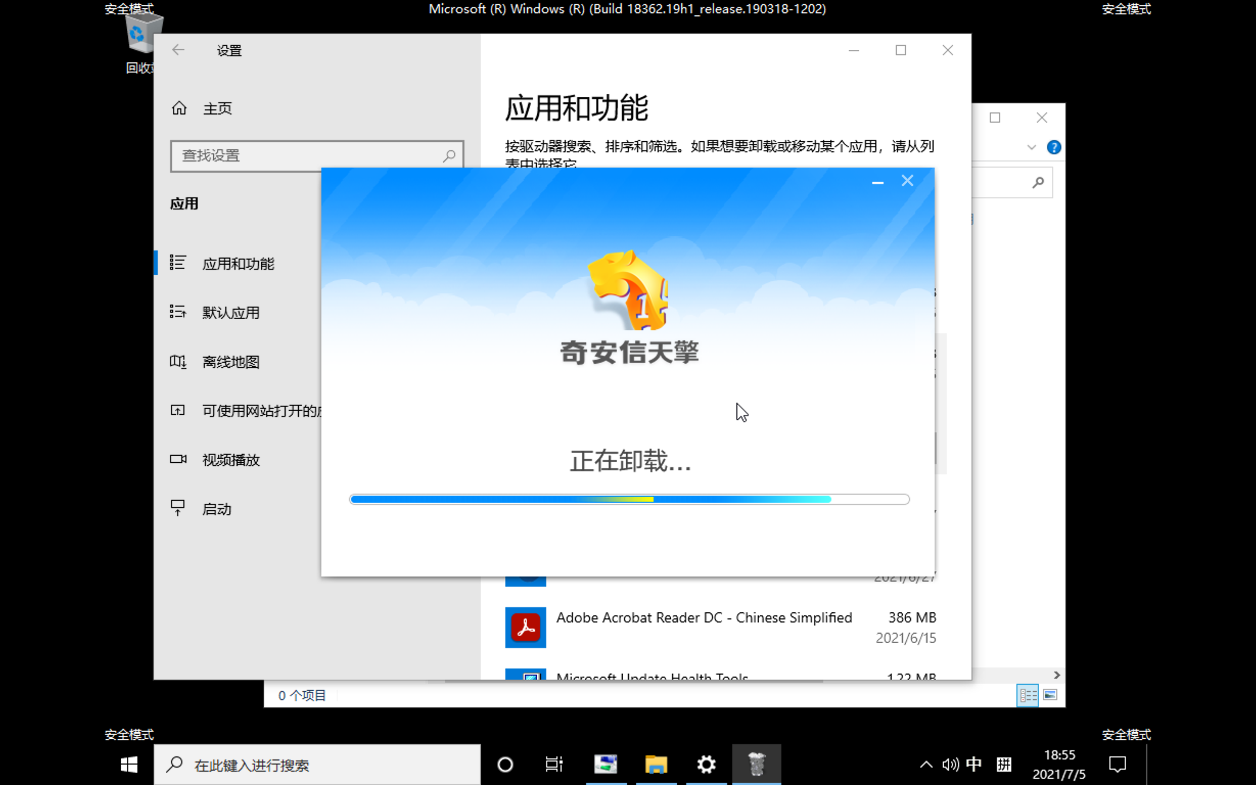1256x785 pixels.
Task: Maximize the Settings window
Action: click(901, 50)
